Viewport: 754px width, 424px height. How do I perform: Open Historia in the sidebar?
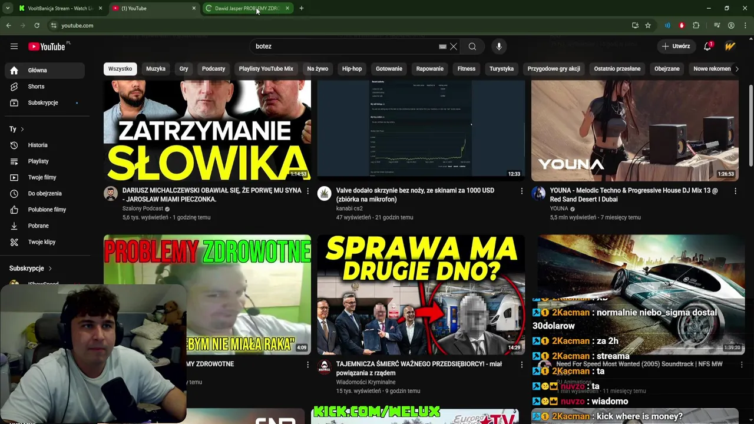pos(44,145)
